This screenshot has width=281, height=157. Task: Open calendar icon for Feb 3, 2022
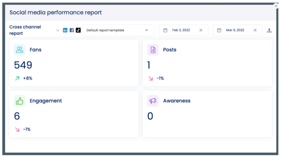tap(165, 30)
